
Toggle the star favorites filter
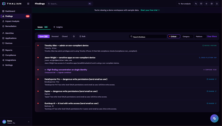74,36
